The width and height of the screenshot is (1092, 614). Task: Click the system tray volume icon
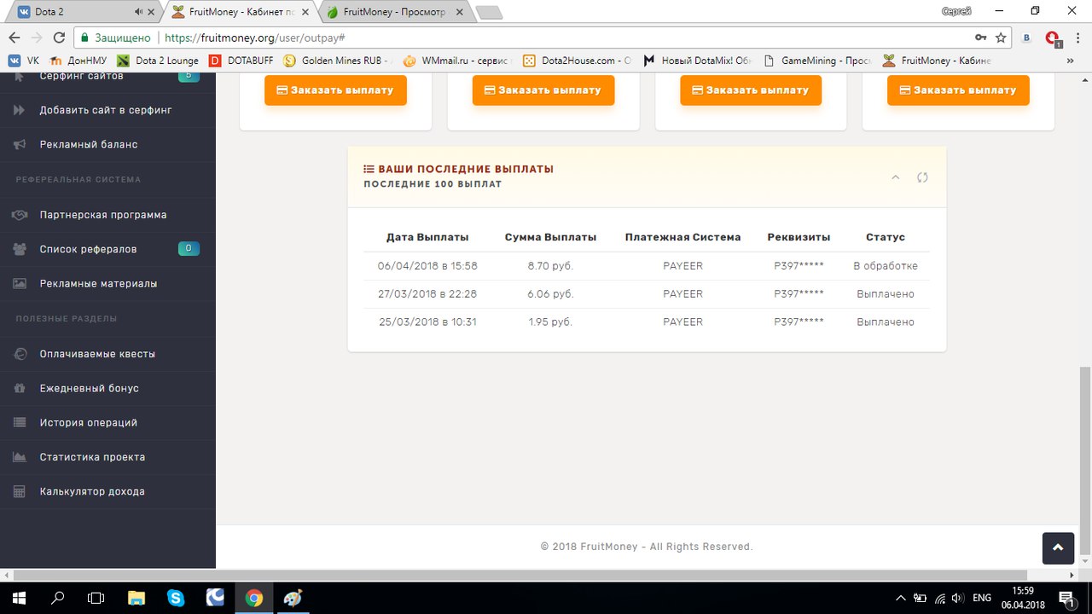tap(957, 598)
